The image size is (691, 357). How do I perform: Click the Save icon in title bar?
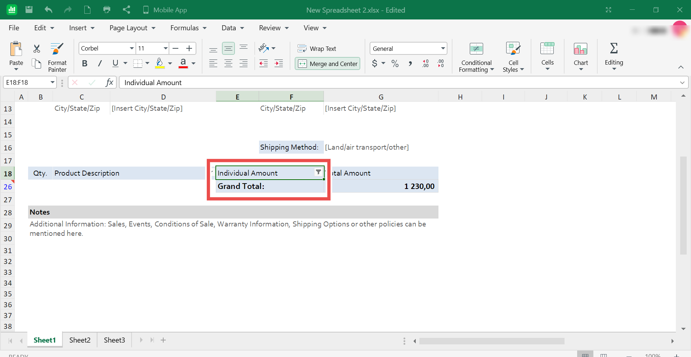(29, 10)
